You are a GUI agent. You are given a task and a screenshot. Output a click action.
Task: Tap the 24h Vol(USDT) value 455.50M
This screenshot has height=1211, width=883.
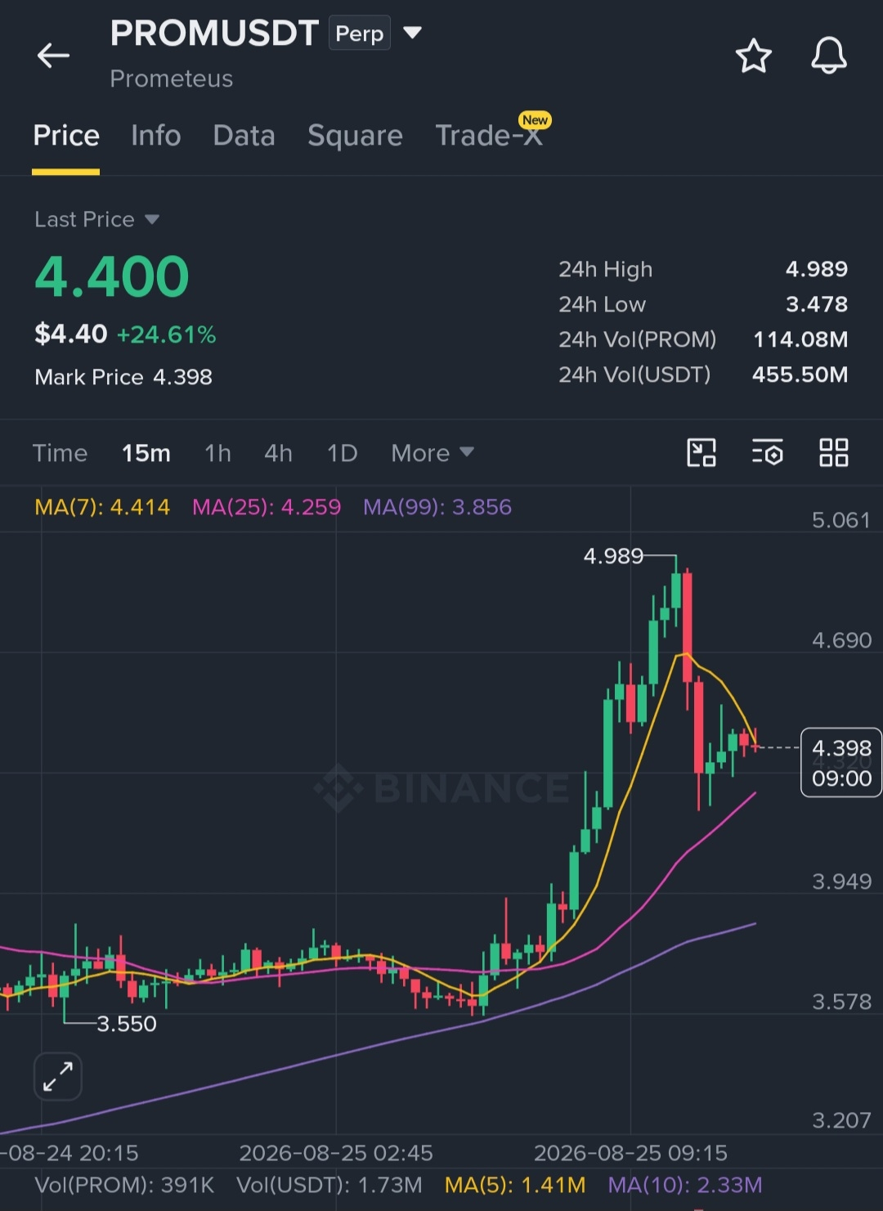pos(800,375)
